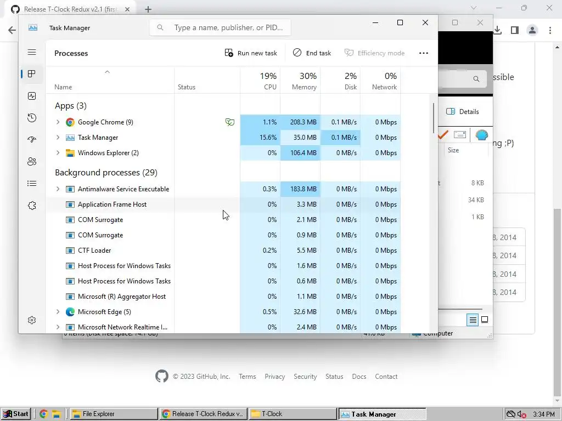Expand the Windows Explorer process group
This screenshot has height=421, width=562.
point(58,153)
